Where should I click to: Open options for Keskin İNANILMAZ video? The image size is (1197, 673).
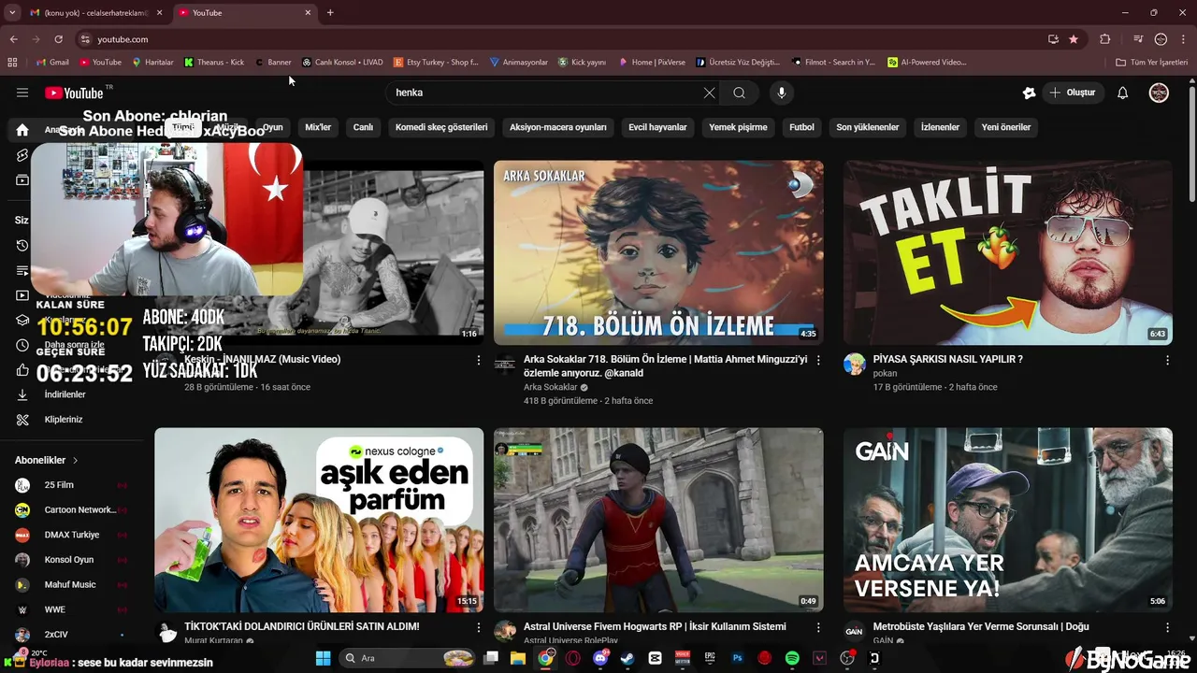click(x=479, y=360)
